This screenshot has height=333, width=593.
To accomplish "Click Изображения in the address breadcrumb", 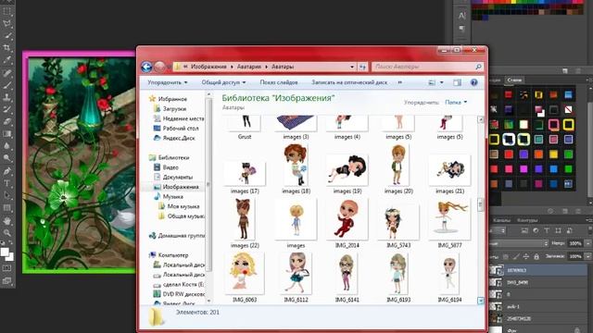I will (208, 67).
